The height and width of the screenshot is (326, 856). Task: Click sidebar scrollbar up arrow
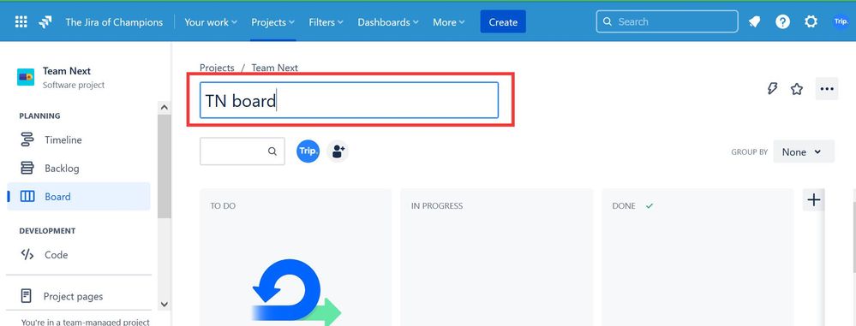coord(165,108)
